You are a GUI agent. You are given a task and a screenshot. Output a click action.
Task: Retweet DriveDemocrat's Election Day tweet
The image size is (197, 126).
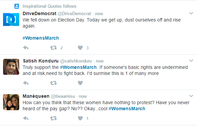(54, 48)
